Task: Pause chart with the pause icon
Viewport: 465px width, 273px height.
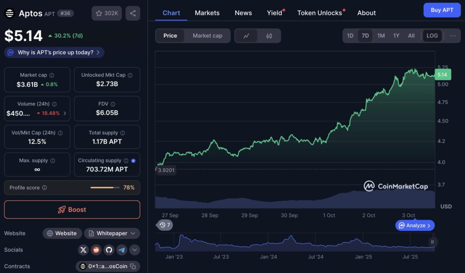Action: click(432, 242)
